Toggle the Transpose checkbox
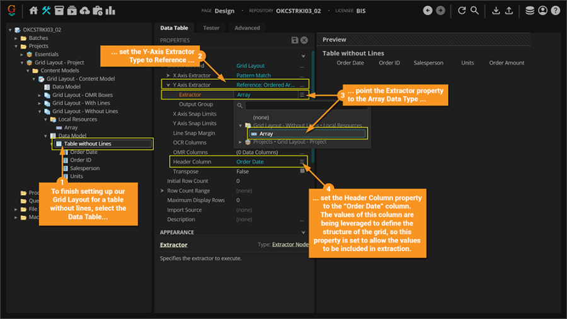The width and height of the screenshot is (567, 319). (x=302, y=171)
